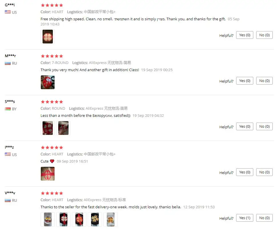Vote Yes on S***s review
Image resolution: width=277 pixels, height=230 pixels.
tap(245, 126)
